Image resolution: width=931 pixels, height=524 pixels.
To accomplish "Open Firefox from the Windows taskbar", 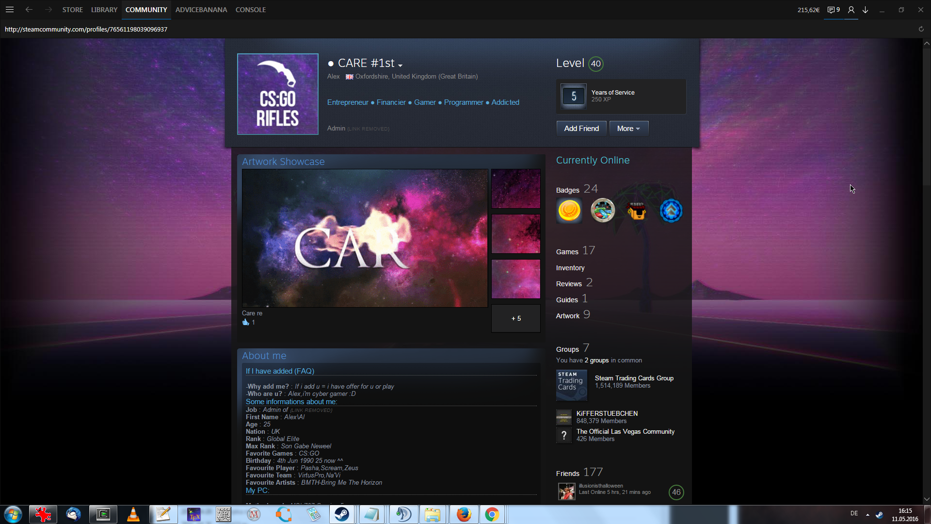I will tap(464, 514).
